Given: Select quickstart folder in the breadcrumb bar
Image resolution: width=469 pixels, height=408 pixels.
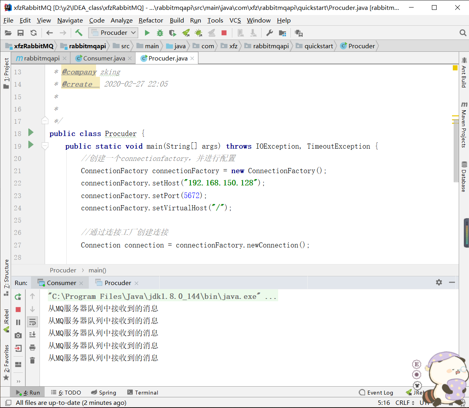Looking at the screenshot, I should pos(315,46).
